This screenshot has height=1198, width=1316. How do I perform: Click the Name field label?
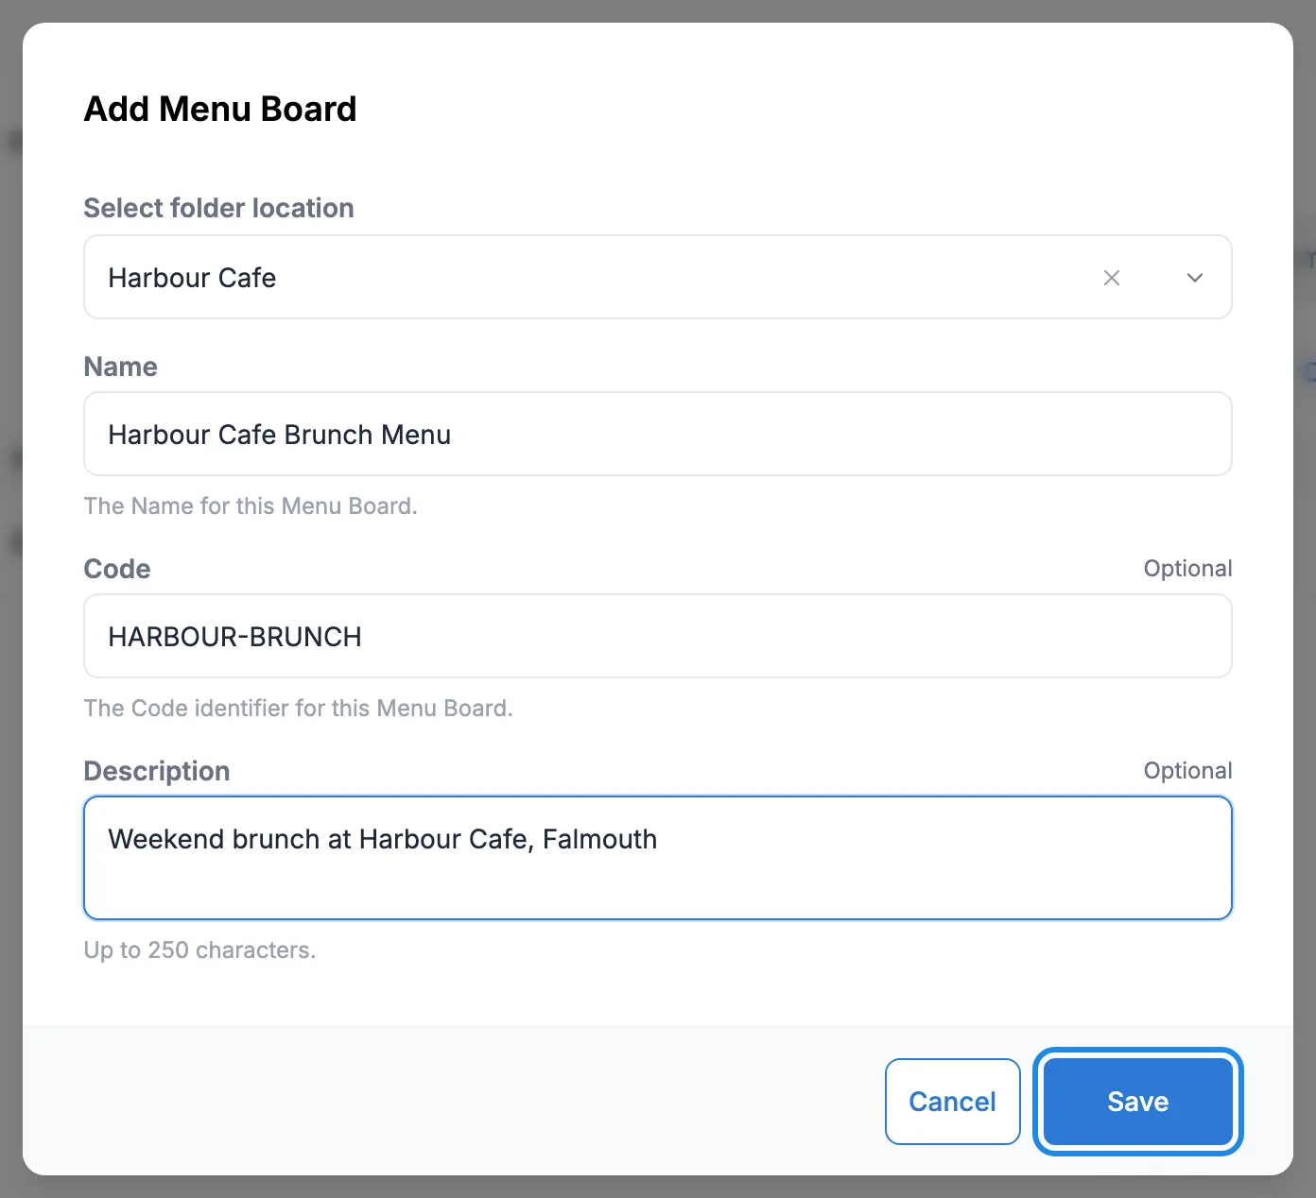pos(121,367)
